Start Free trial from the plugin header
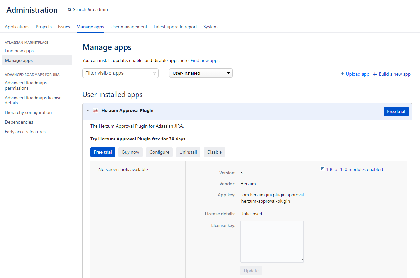This screenshot has height=278, width=420. 396,111
